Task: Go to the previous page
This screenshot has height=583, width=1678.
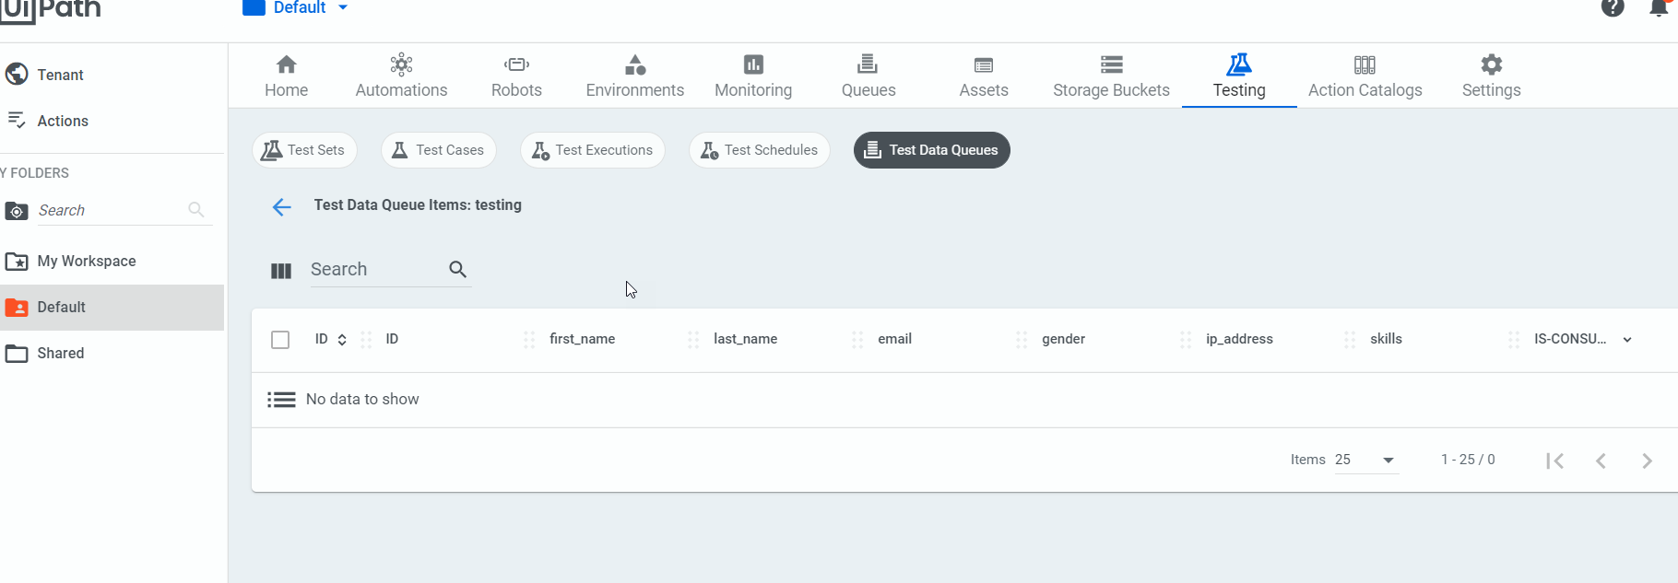Action: 1601,461
